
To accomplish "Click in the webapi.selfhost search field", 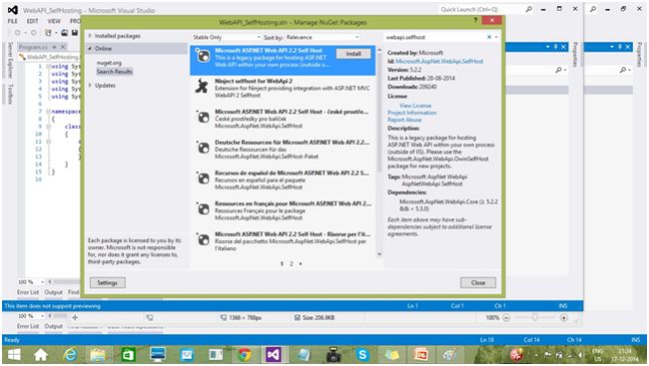I will click(434, 37).
